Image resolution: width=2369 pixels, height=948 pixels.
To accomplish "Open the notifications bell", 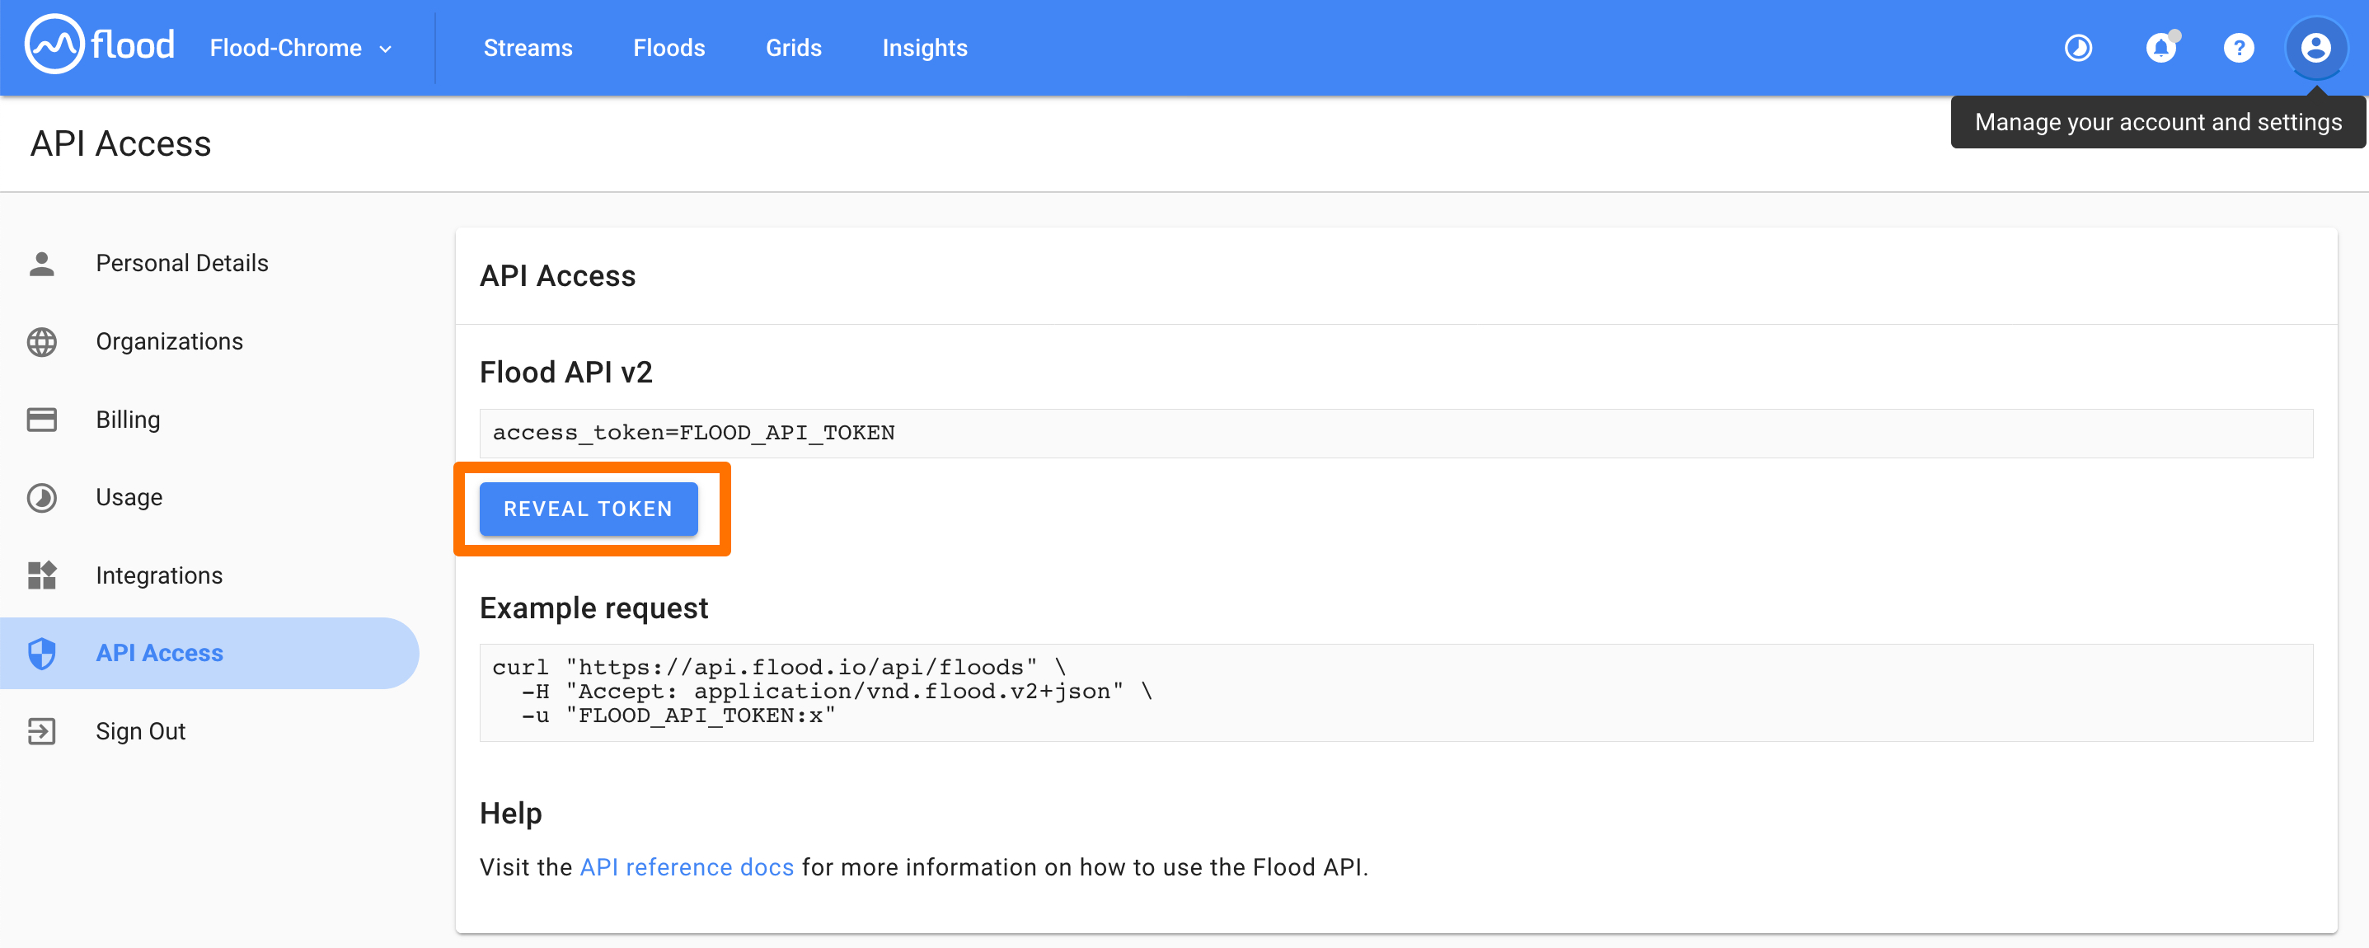I will click(2160, 48).
